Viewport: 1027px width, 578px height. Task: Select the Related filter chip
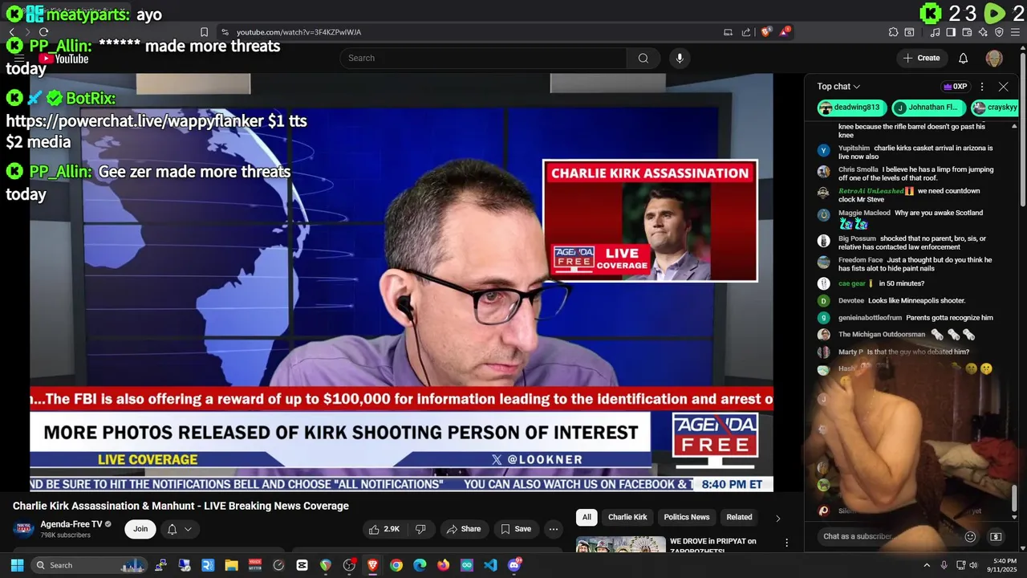pos(739,517)
